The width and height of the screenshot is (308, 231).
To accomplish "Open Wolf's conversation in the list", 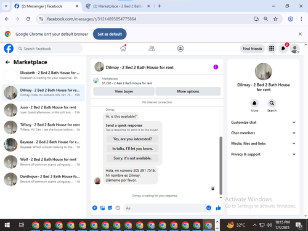I will tap(43, 162).
